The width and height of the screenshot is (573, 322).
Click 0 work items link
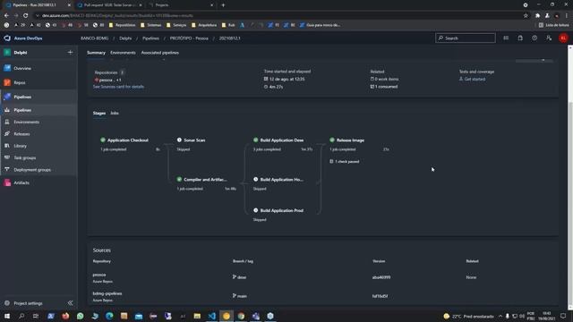point(386,80)
